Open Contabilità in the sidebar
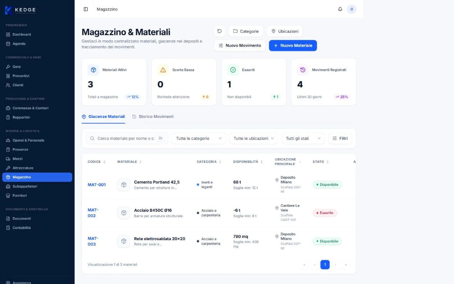 point(37,228)
